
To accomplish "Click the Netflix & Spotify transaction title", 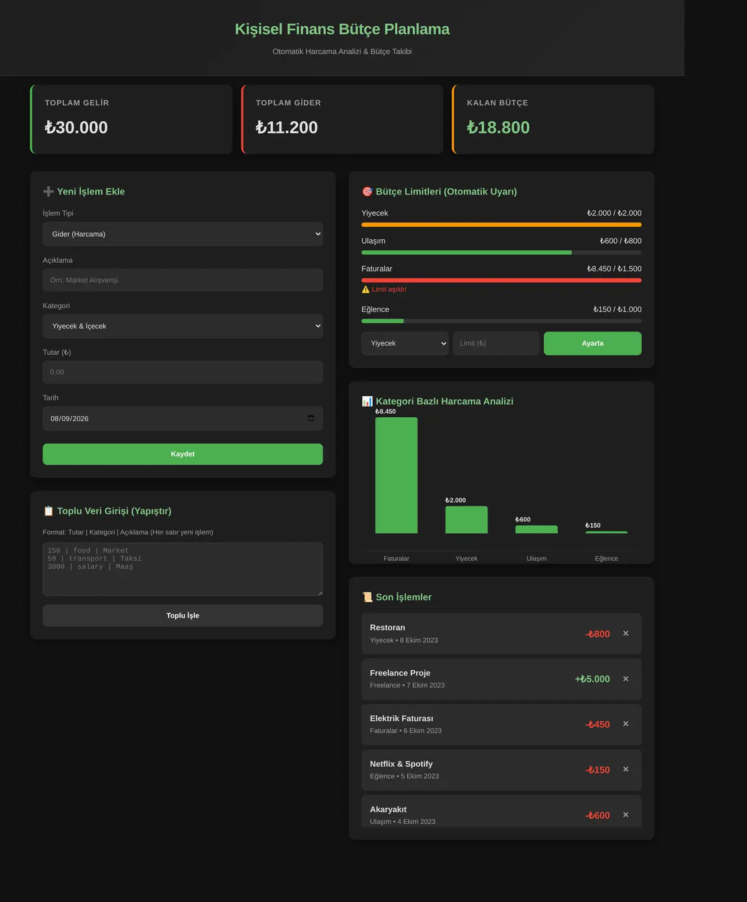I will tap(402, 764).
